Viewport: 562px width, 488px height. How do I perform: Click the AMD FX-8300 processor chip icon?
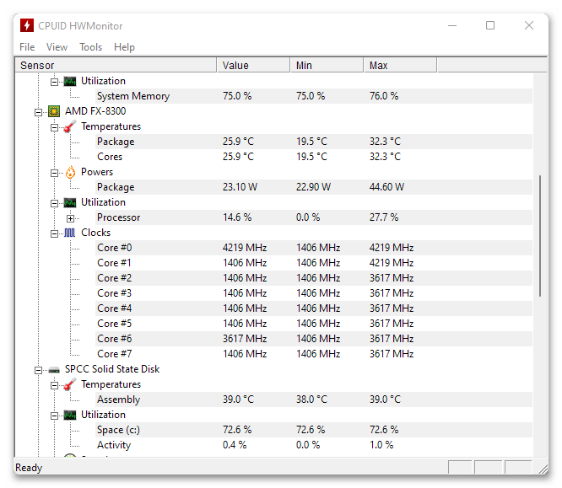pyautogui.click(x=54, y=111)
